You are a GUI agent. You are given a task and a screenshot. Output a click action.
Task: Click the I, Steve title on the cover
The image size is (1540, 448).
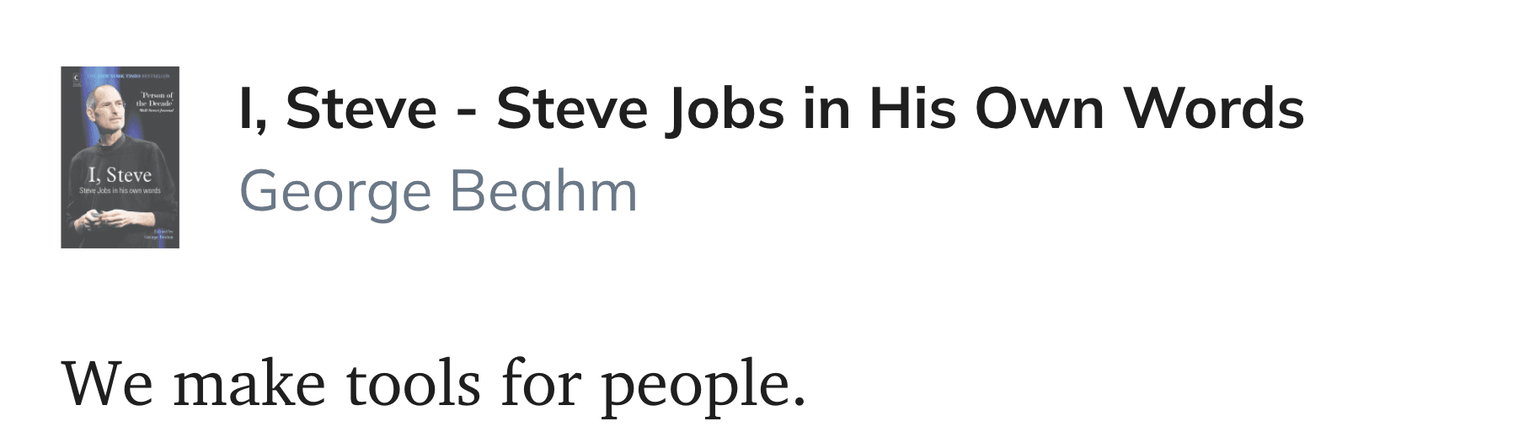[120, 175]
